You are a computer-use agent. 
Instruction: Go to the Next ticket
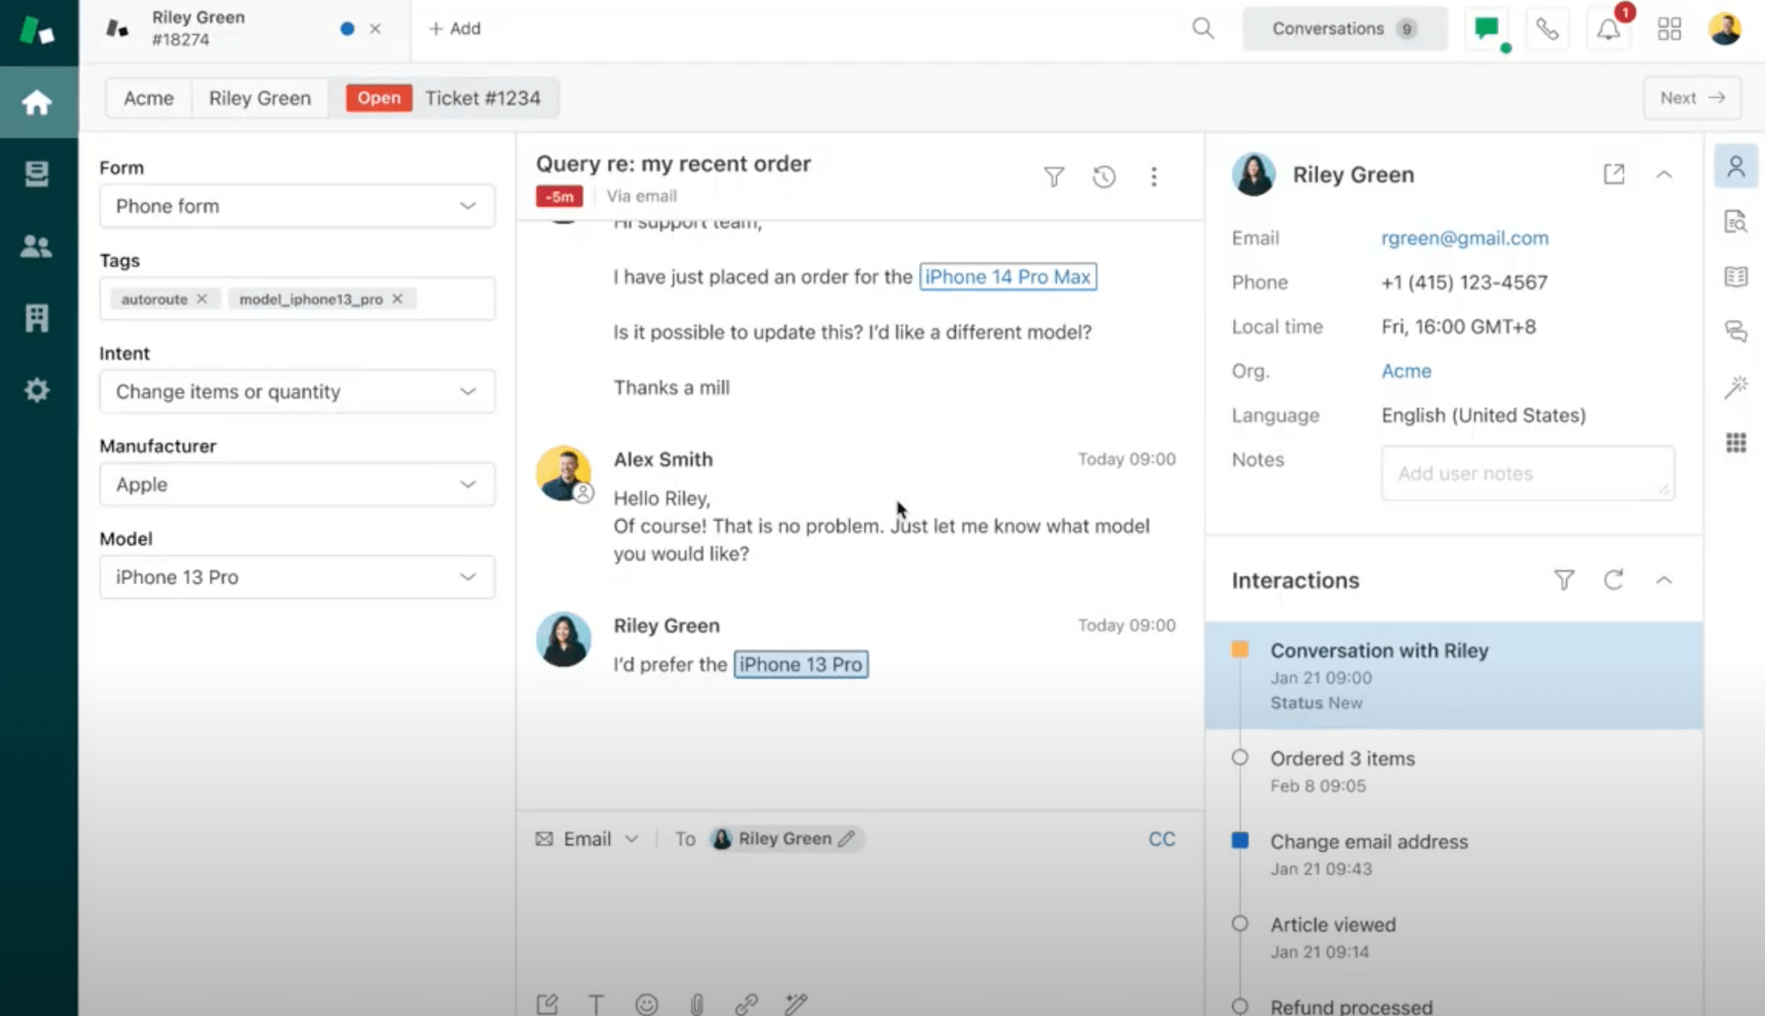1692,98
